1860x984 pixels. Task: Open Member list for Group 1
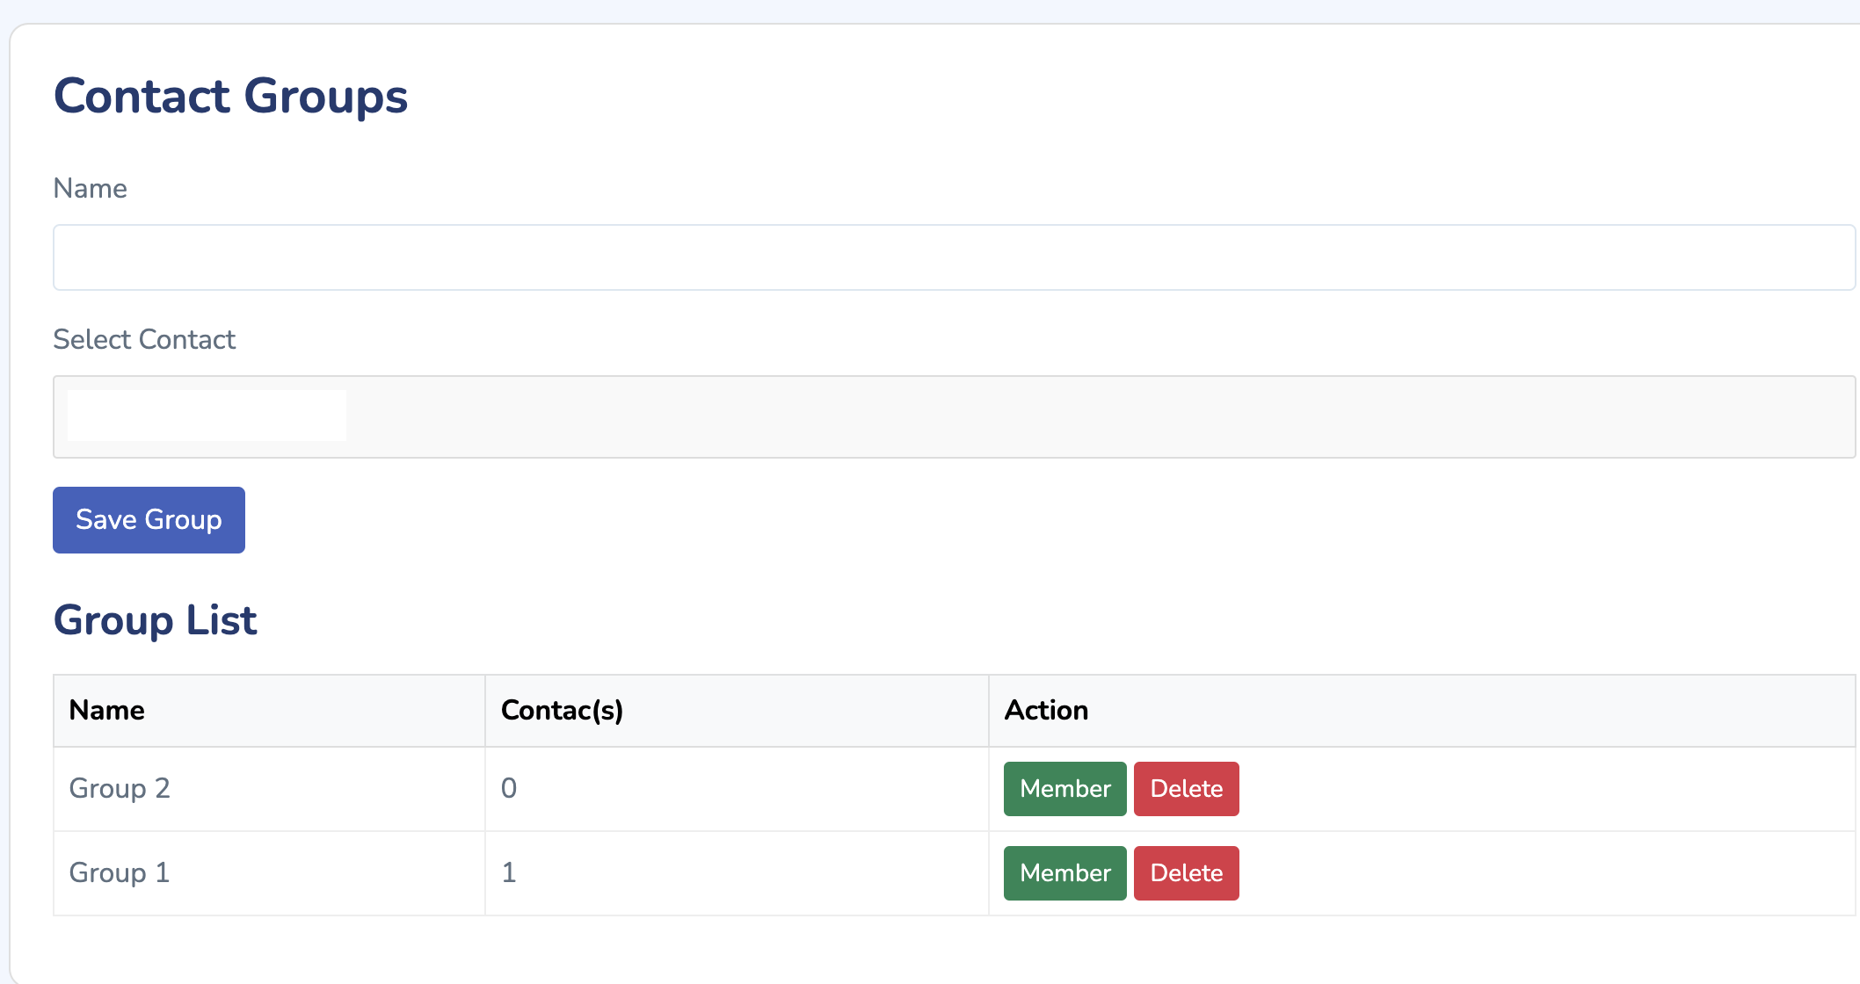(x=1064, y=873)
